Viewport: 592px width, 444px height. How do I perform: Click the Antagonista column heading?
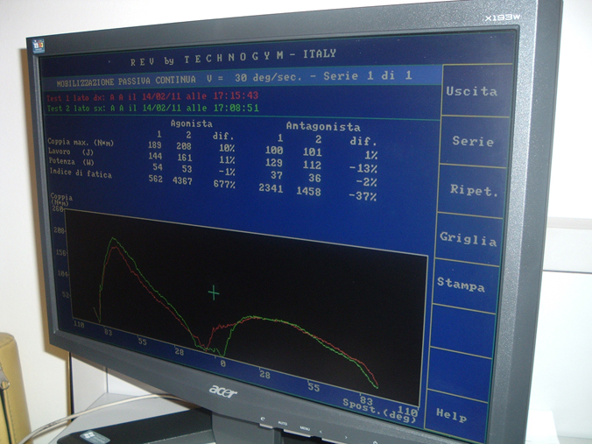tap(323, 126)
